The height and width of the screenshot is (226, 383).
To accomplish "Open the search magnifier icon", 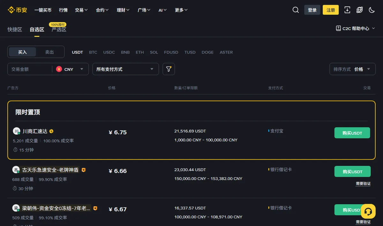I will (x=296, y=10).
